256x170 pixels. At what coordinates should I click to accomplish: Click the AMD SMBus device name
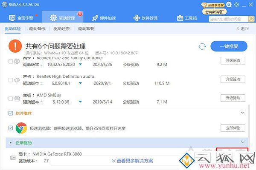pyautogui.click(x=49, y=95)
